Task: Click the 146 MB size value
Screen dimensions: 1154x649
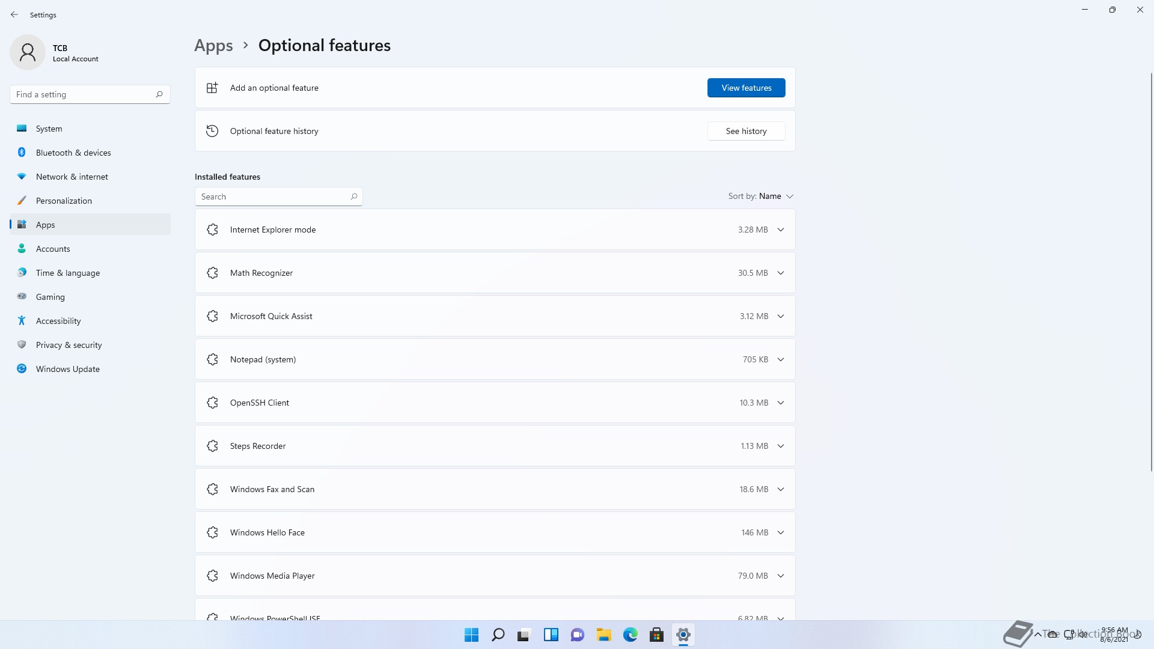Action: pyautogui.click(x=754, y=532)
